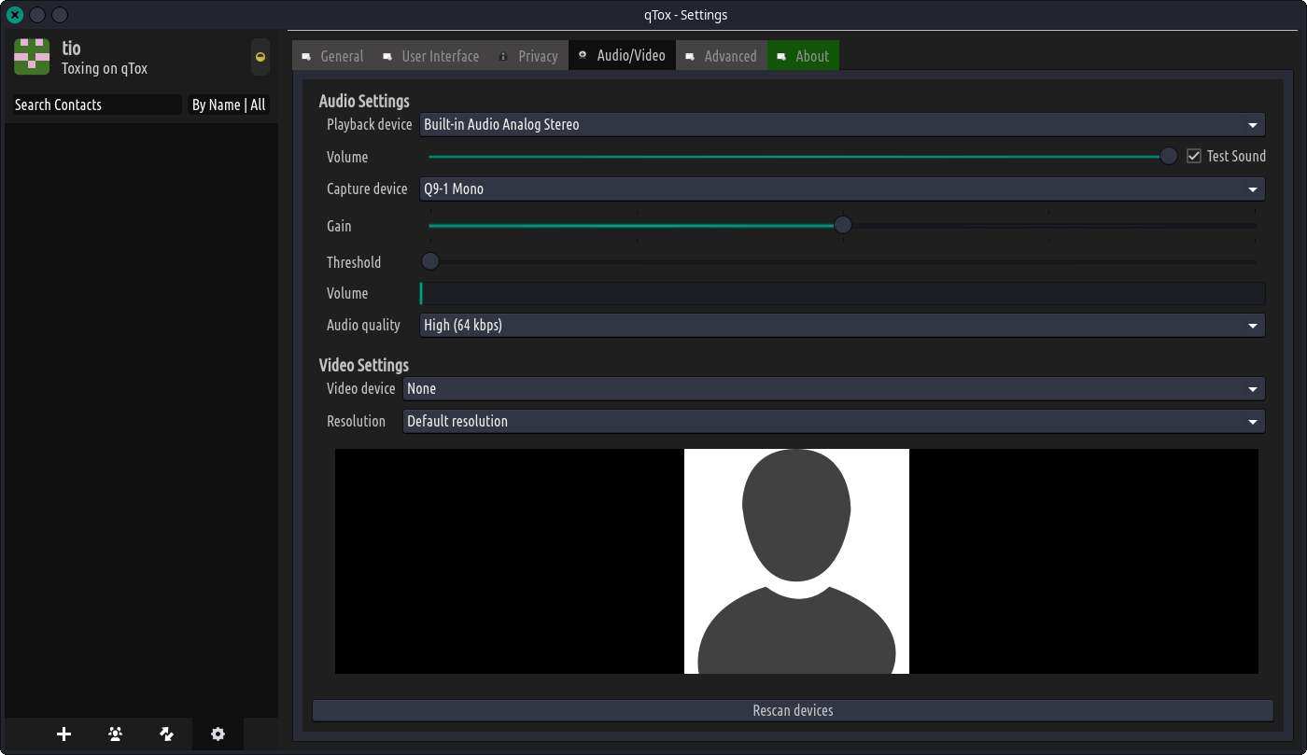Click the Threshold slider handle
The width and height of the screenshot is (1307, 755).
(430, 262)
